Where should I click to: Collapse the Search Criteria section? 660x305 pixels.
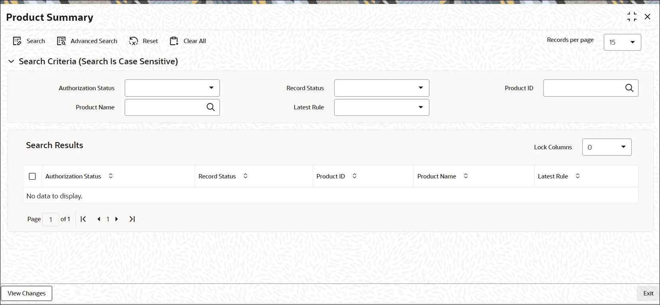coord(11,61)
